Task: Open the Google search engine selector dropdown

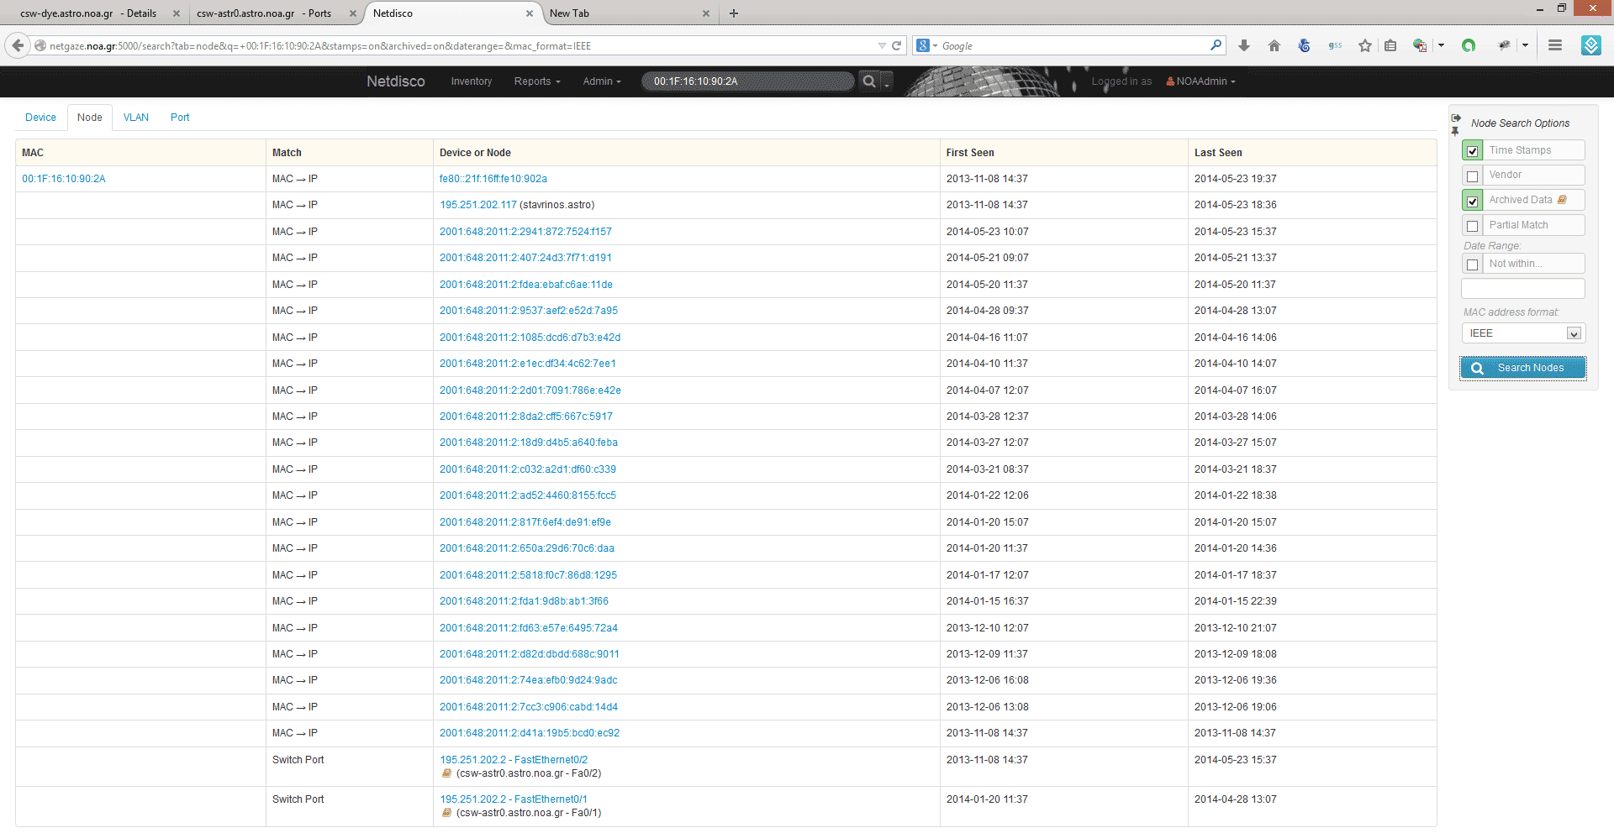Action: coord(926,45)
